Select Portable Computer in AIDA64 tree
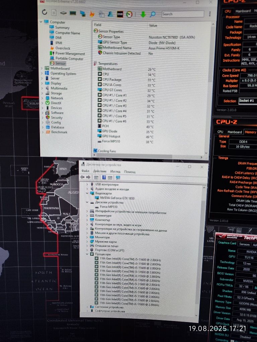 [x=69, y=58]
